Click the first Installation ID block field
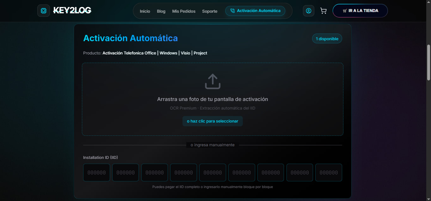 pyautogui.click(x=96, y=173)
